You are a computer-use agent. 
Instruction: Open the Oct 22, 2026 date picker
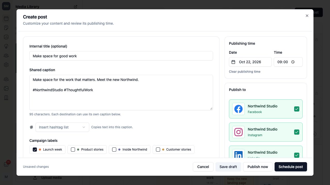coord(250,62)
